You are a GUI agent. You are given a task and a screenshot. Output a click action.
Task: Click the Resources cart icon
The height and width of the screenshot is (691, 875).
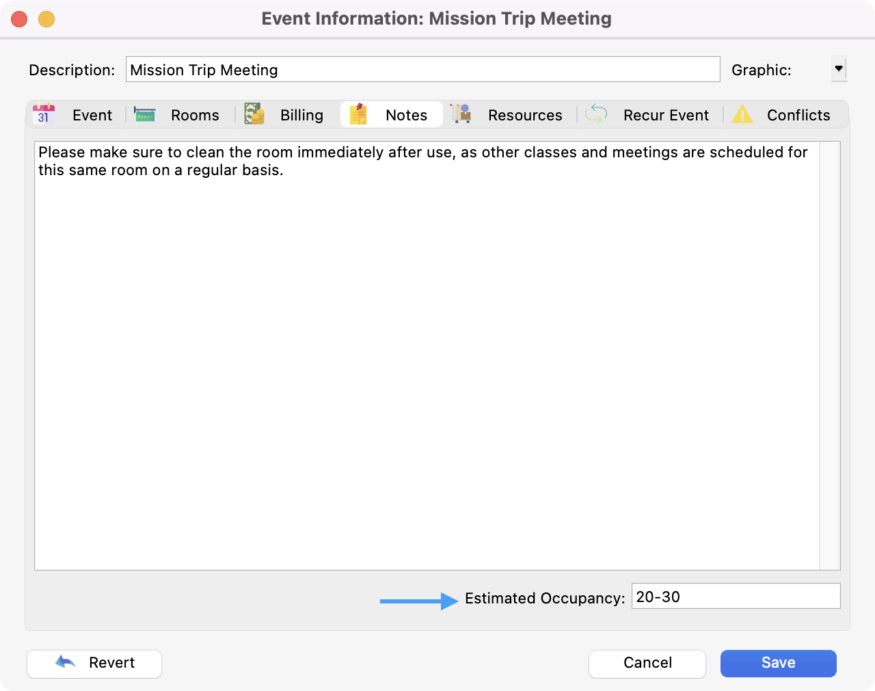(461, 114)
